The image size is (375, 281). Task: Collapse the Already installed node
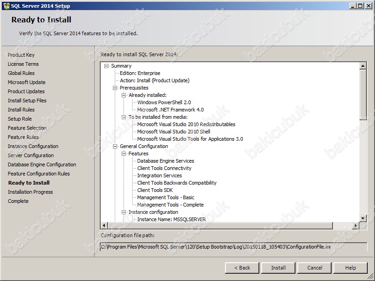click(123, 95)
